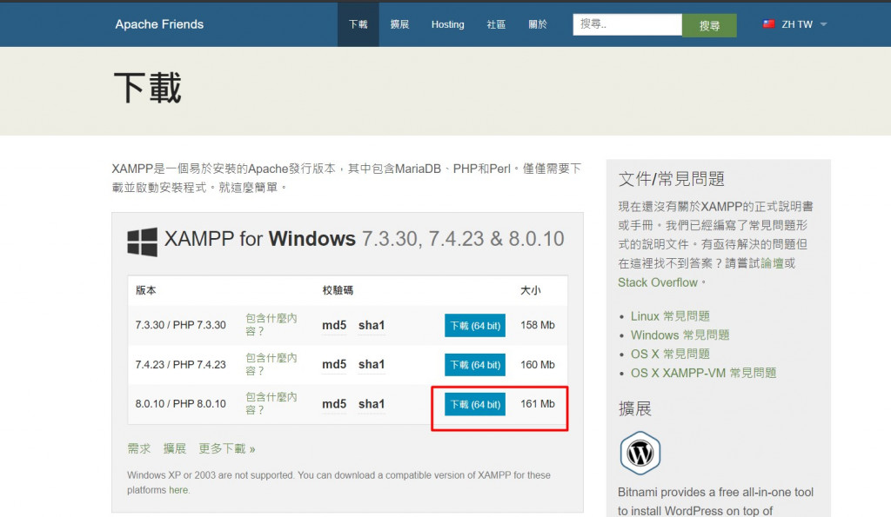Open 包含什麼內容 link for 7.3.30
The height and width of the screenshot is (517, 891).
[271, 325]
